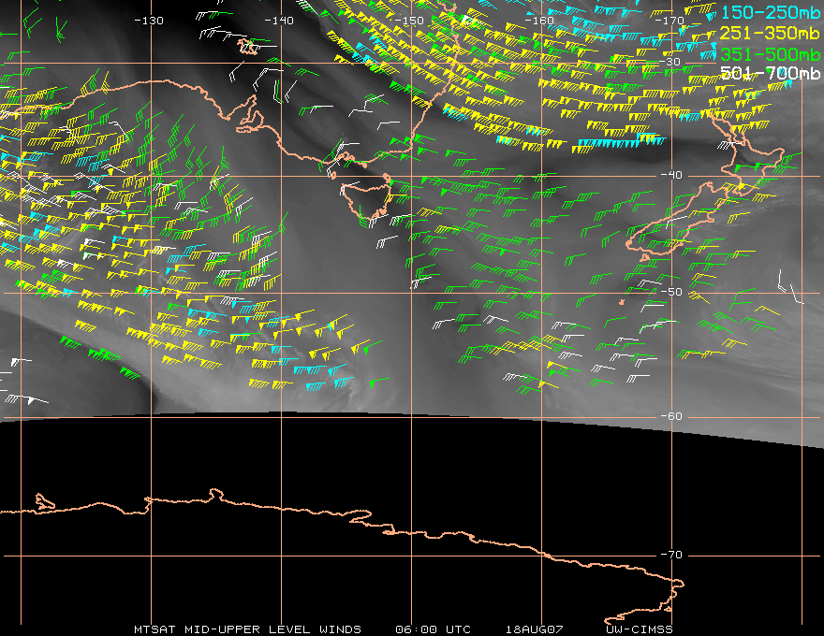This screenshot has height=636, width=824.
Task: Click the yellow 251-350mb legend label
Action: pos(770,33)
